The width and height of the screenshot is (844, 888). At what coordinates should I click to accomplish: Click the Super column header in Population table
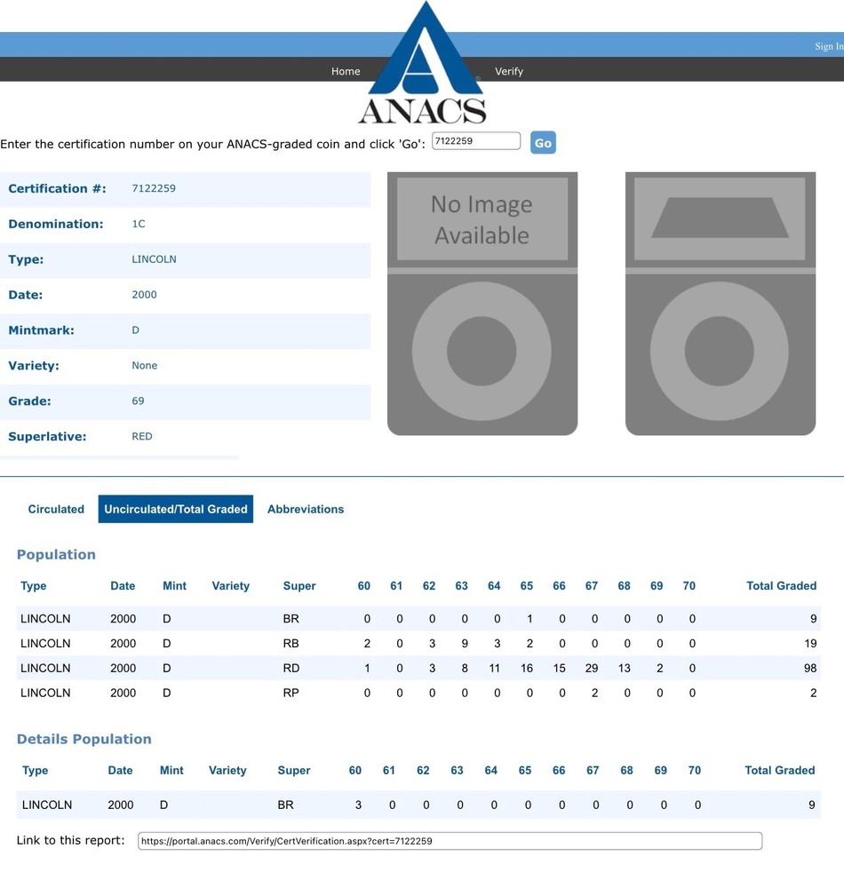[x=299, y=585]
